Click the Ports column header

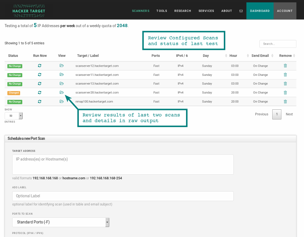[x=156, y=56]
